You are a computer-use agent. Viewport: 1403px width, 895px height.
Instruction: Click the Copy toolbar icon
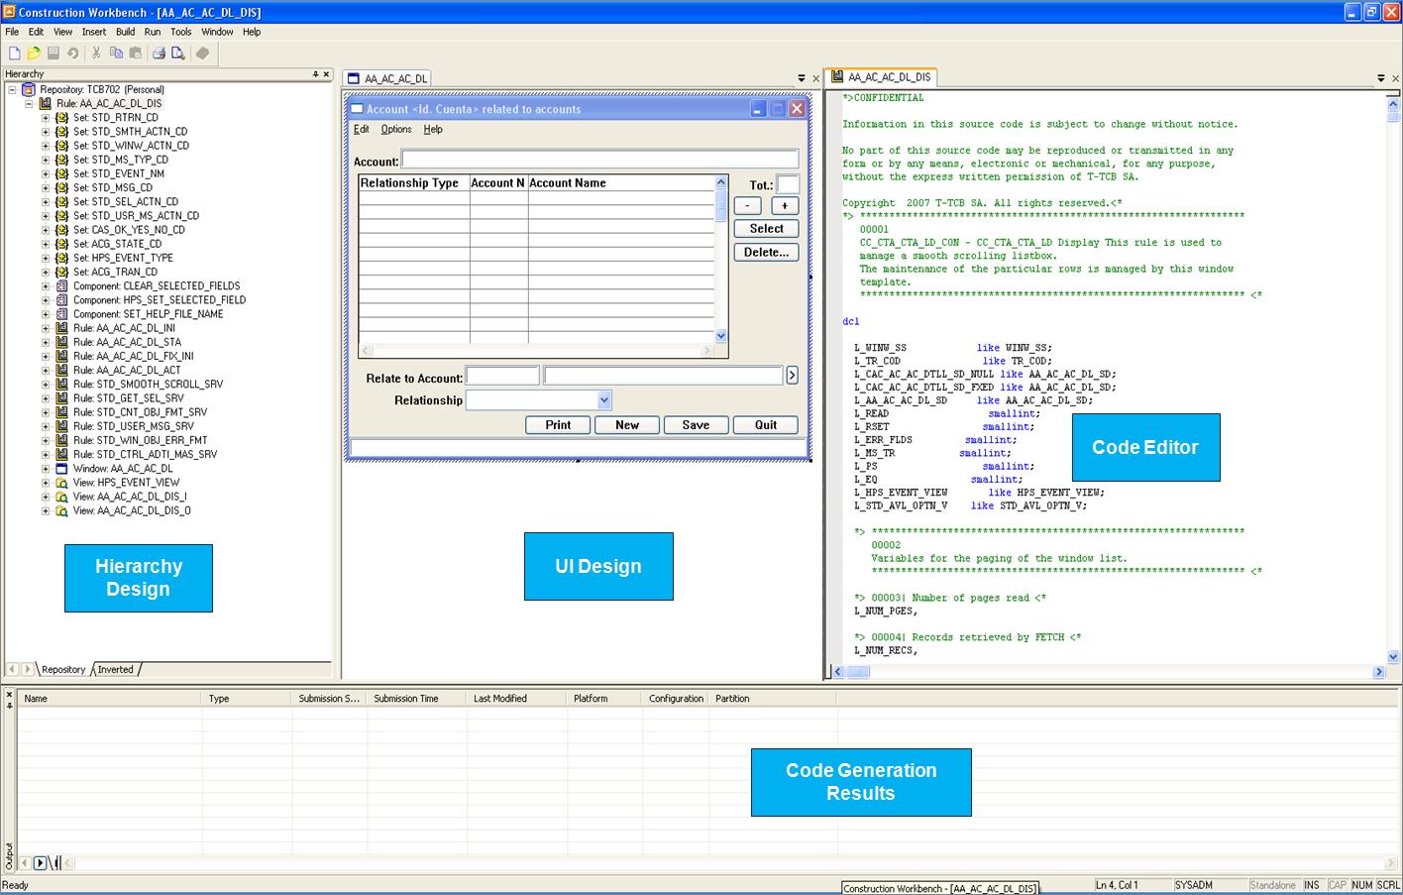[x=116, y=54]
